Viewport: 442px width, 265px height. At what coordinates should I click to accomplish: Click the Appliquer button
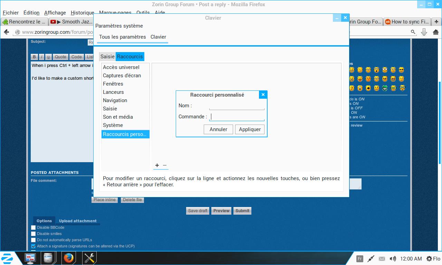(250, 129)
